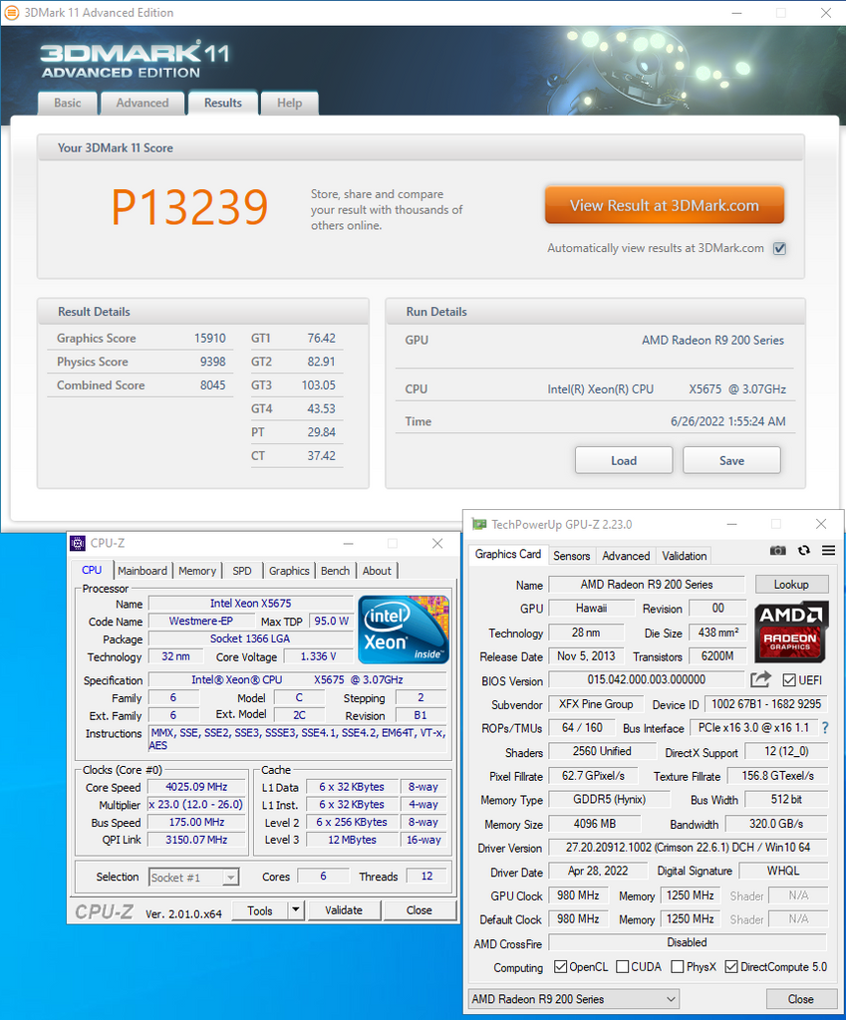
Task: Click the GPU Name field in GPU-Z
Action: click(647, 584)
